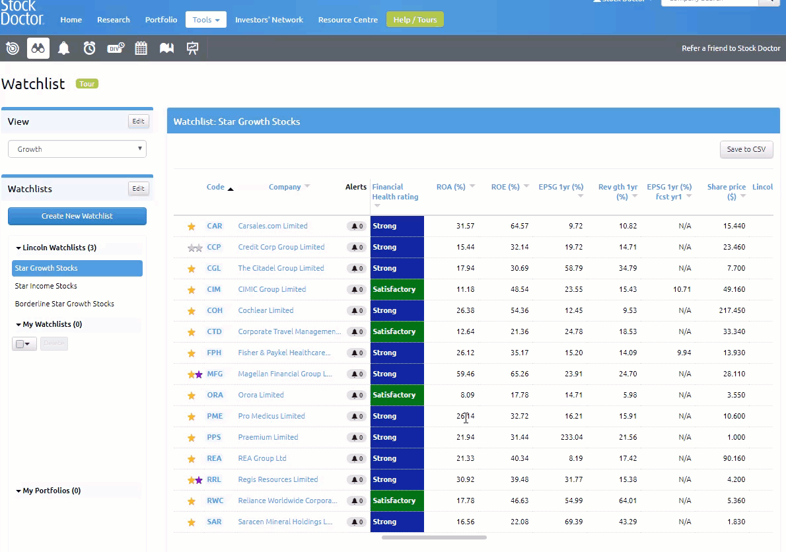Open the Growth view dropdown

point(77,149)
